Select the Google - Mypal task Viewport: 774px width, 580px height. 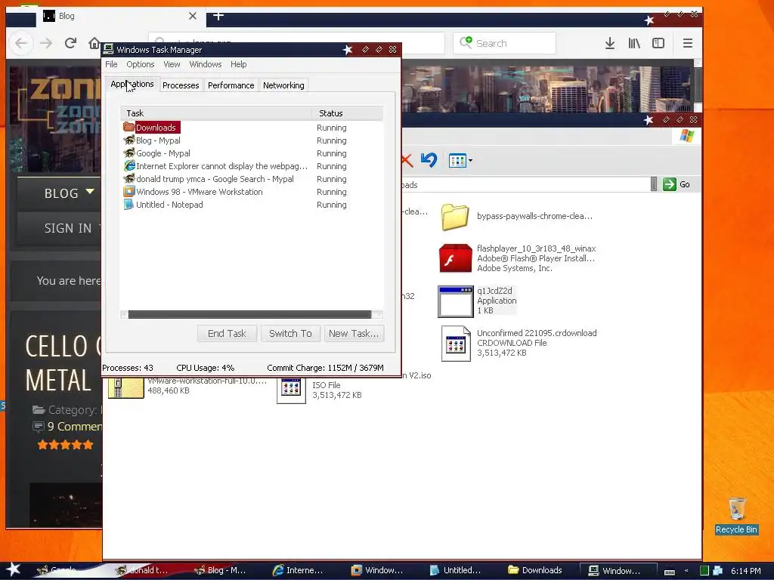pos(252,153)
